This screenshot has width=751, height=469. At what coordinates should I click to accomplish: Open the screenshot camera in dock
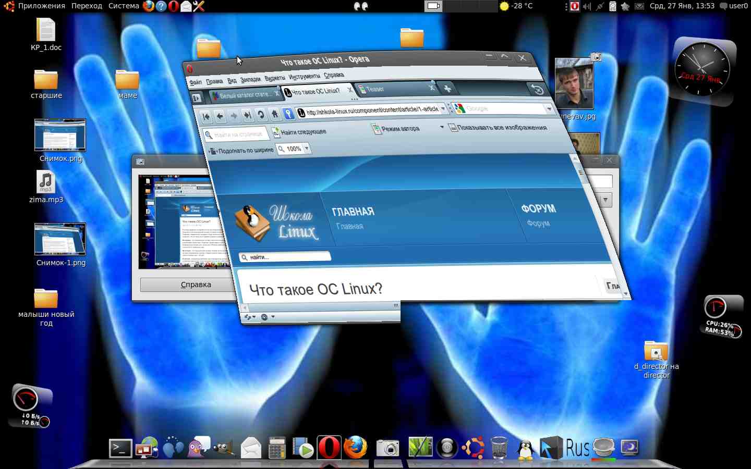point(387,448)
